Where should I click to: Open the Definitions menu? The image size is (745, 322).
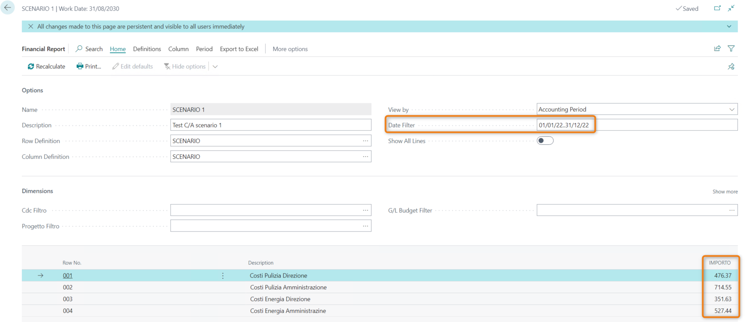[147, 49]
